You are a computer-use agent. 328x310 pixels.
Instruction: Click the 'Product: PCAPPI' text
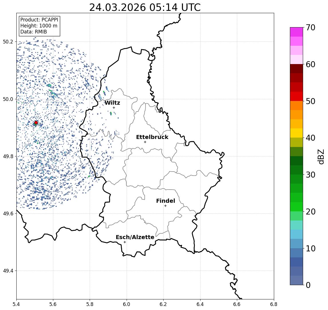[x=39, y=20]
